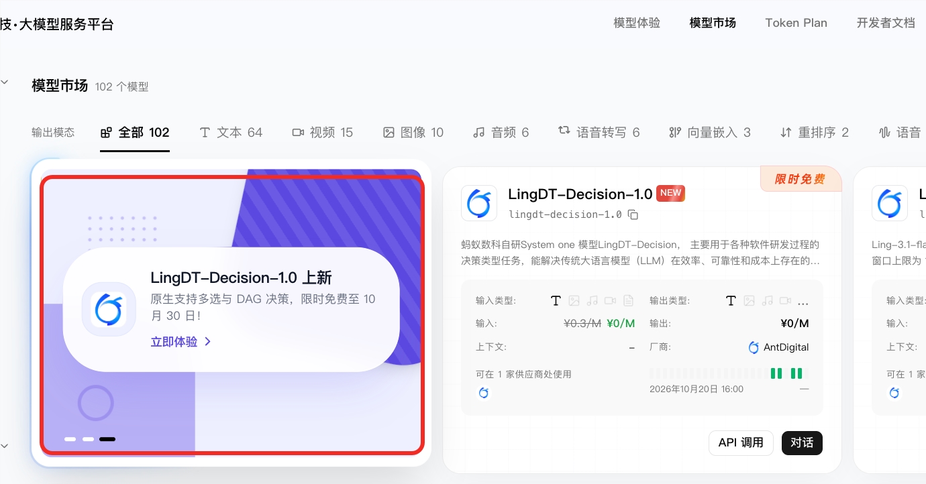The image size is (926, 484).
Task: Click the LingDT-Decision-1.0 card logo
Action: 479,203
